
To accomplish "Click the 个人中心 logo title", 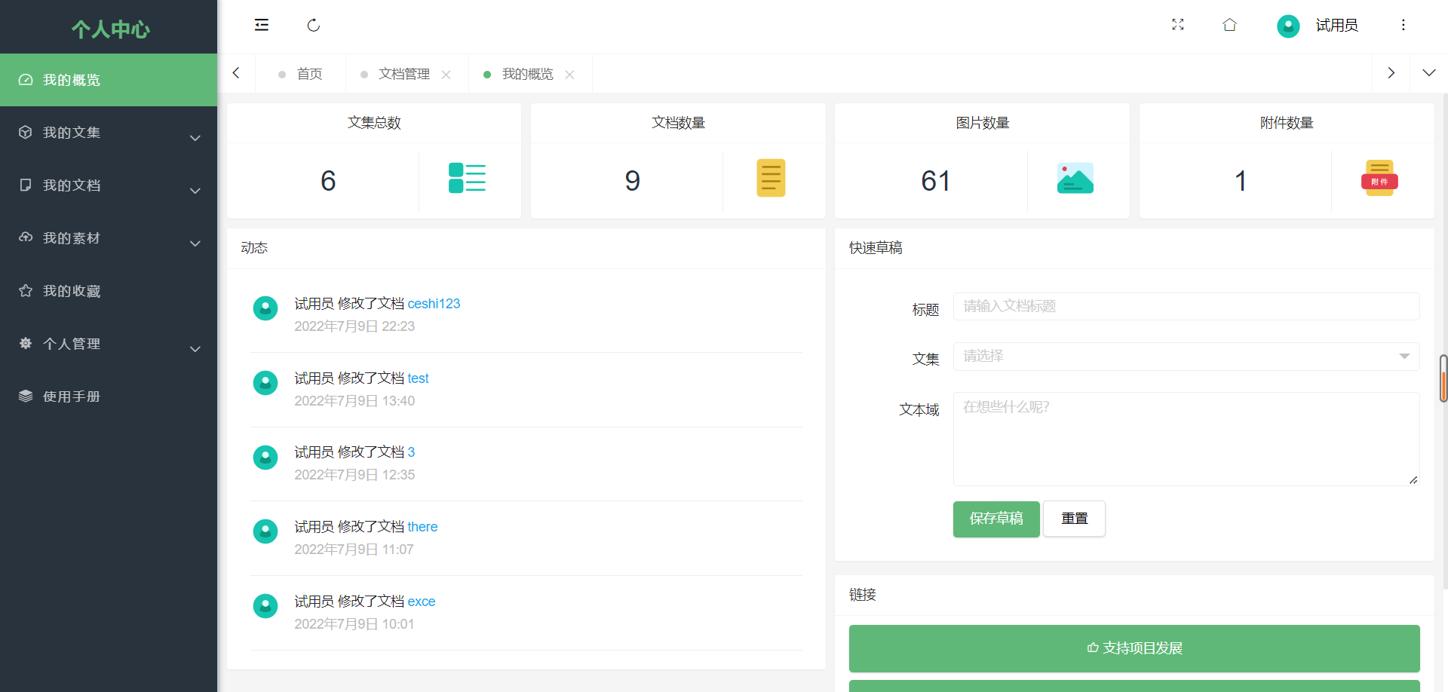I will coord(110,29).
